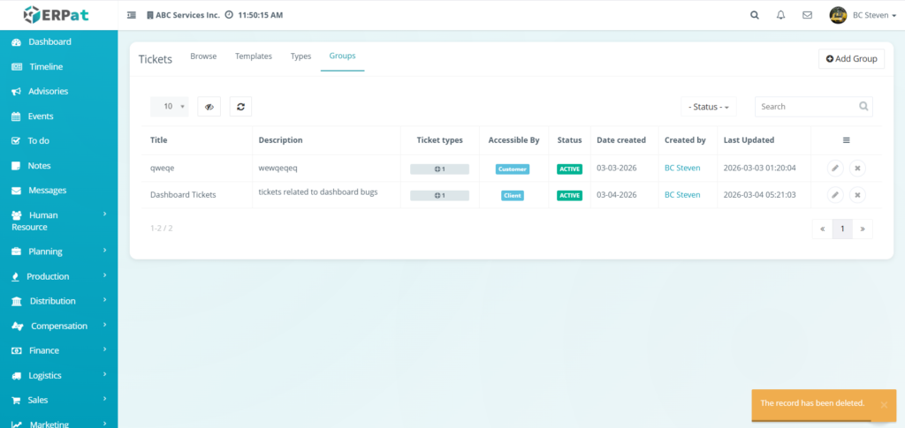Screen dimensions: 905x428
Task: Open BC Steven user profile dropdown
Action: (x=863, y=15)
